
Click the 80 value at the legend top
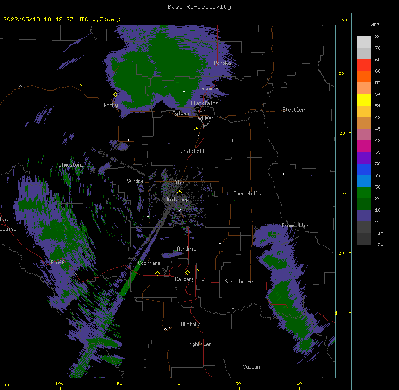pos(378,37)
